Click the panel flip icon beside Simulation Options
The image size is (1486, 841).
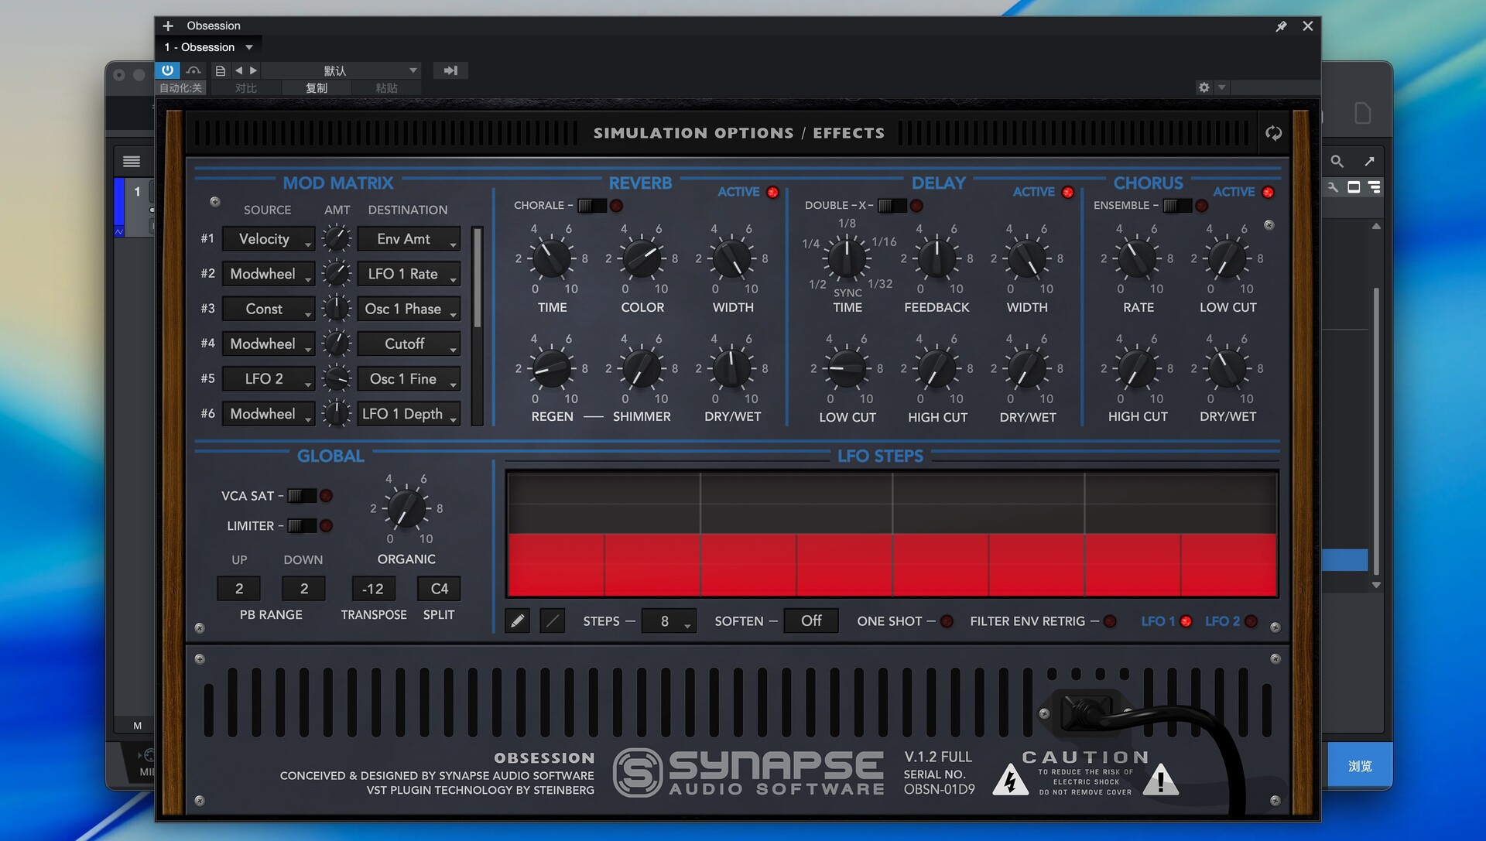pos(1273,133)
